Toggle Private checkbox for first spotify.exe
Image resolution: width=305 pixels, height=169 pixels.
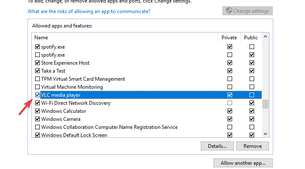(x=230, y=47)
